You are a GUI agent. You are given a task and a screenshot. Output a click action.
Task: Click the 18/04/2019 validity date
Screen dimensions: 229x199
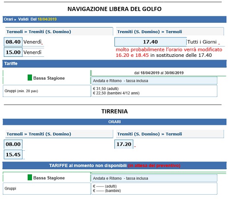click(47, 19)
